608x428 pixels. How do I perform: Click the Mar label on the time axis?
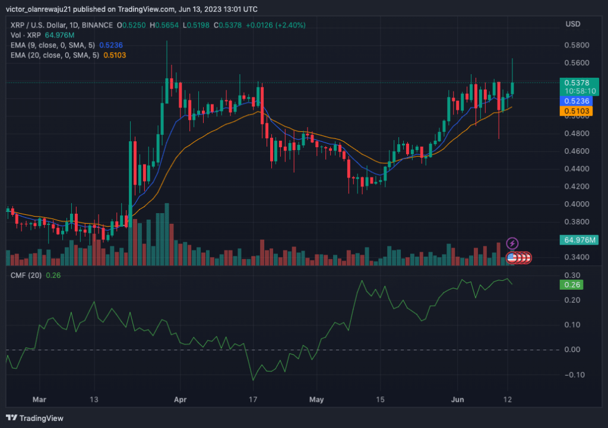coord(39,400)
